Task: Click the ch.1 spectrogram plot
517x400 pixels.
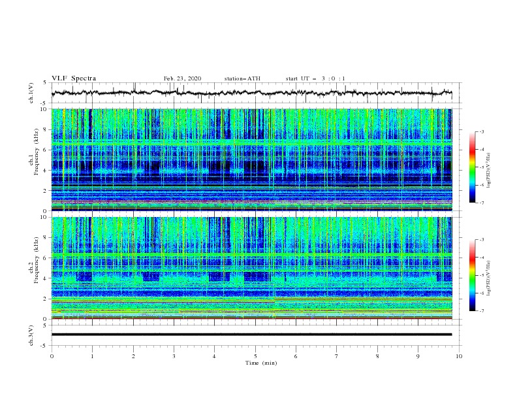Action: click(251, 159)
